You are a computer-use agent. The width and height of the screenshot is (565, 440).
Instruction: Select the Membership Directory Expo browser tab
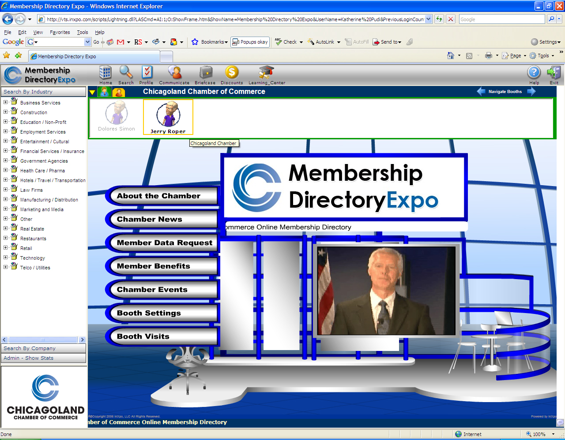pyautogui.click(x=94, y=56)
